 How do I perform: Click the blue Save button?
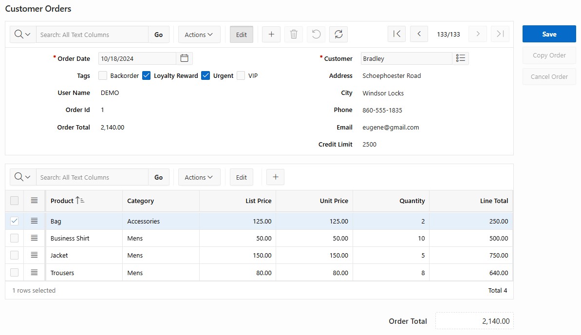(x=549, y=34)
